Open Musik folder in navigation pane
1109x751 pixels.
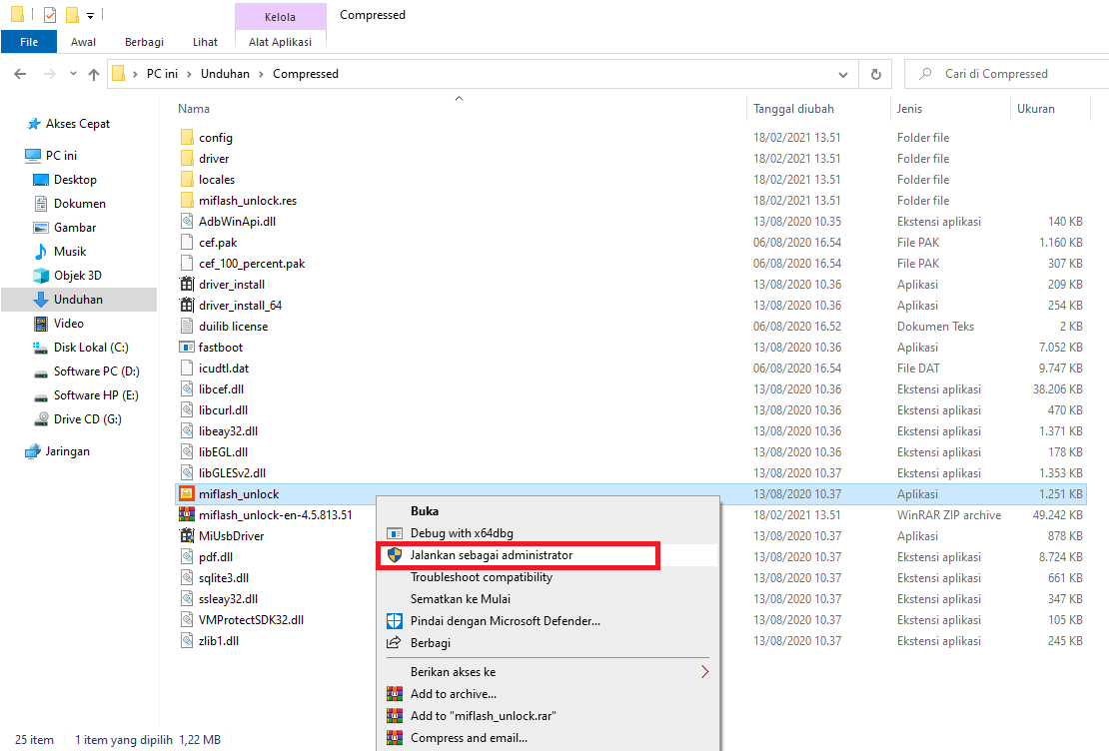pyautogui.click(x=70, y=252)
